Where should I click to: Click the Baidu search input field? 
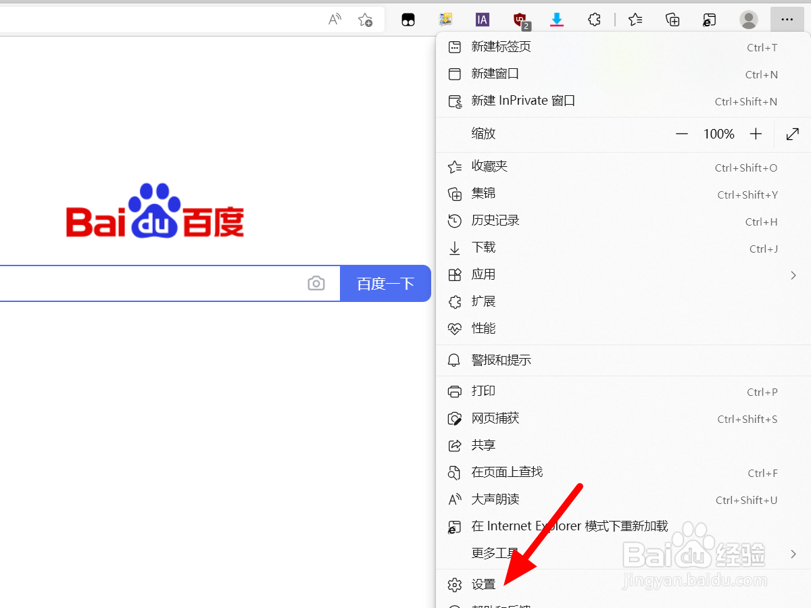169,283
